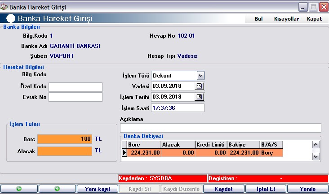Click the Kredi Limiti column header
This screenshot has width=329, height=194.
click(211, 145)
